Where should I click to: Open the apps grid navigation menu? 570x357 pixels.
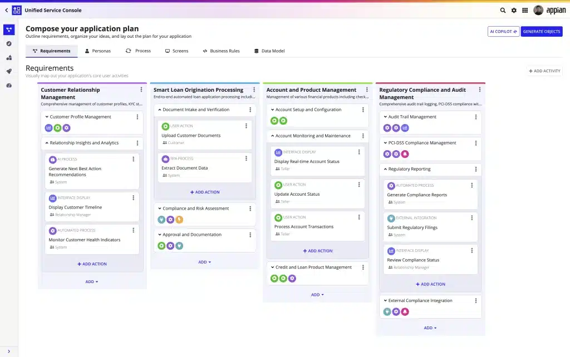525,10
